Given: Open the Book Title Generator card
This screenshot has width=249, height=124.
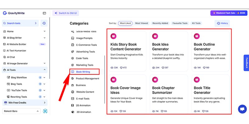Looking at the screenshot, I should [x=210, y=94].
